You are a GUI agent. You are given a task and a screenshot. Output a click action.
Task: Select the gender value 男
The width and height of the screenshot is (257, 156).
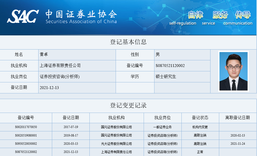click(x=158, y=54)
